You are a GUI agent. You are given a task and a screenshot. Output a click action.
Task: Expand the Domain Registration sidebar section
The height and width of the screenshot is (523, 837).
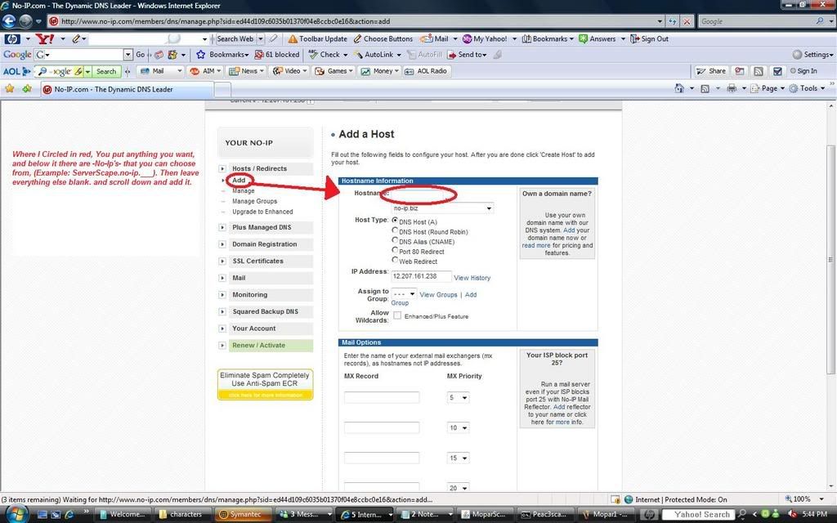pos(222,244)
